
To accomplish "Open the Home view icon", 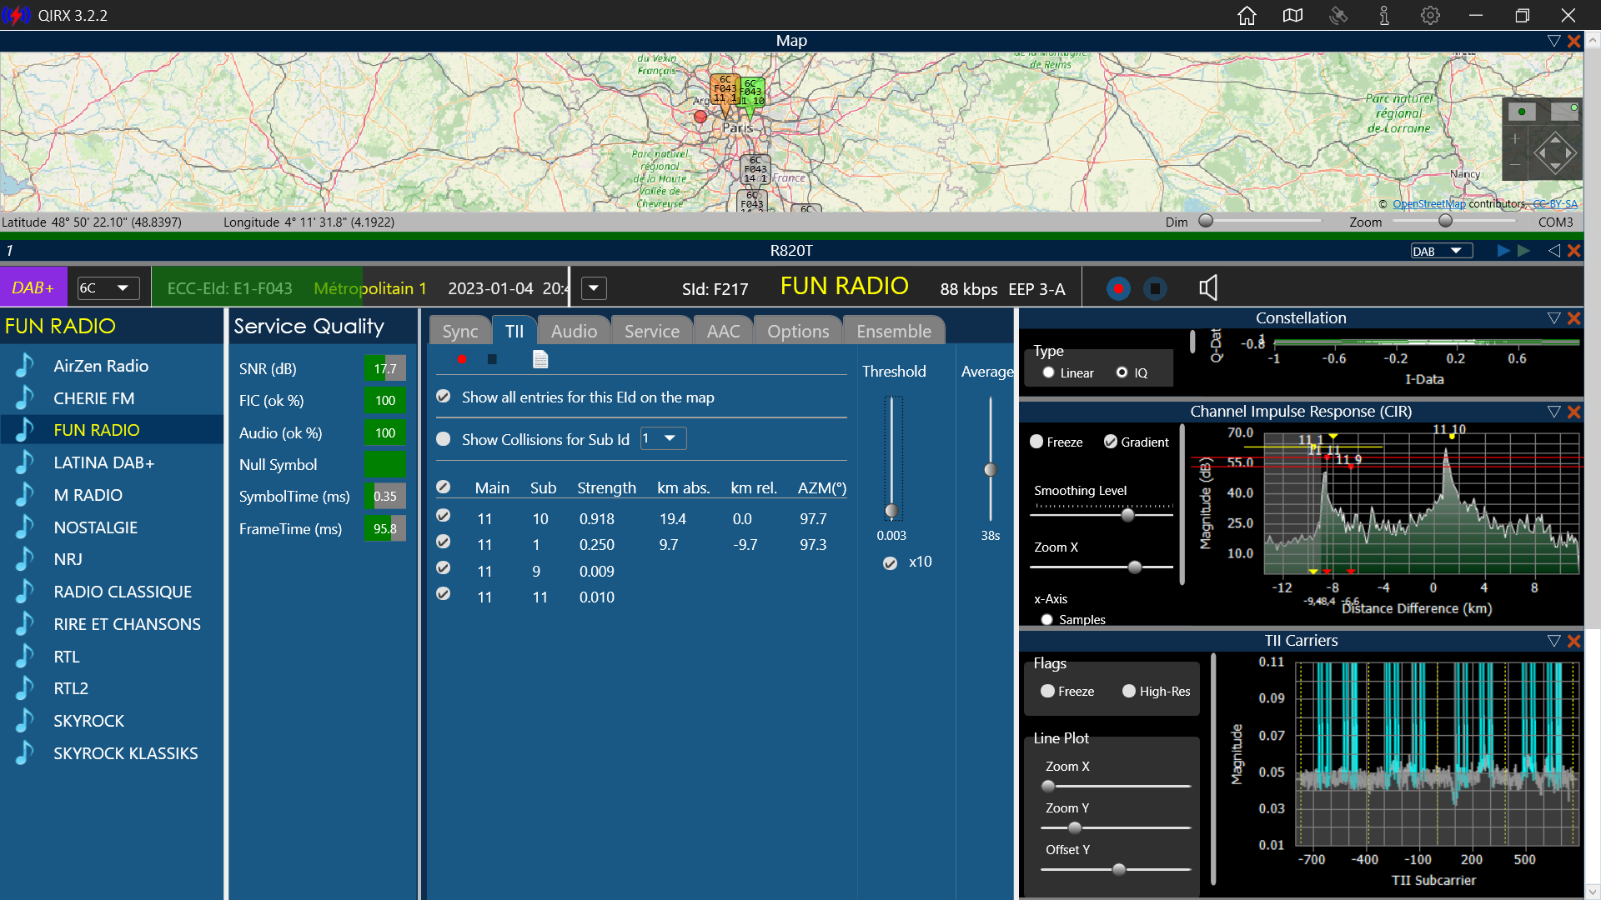I will [x=1247, y=16].
